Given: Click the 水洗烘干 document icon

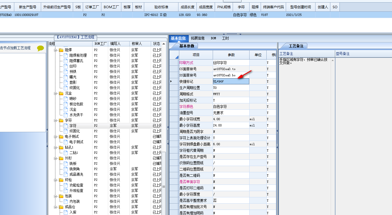Looking at the screenshot, I should click(x=66, y=115).
